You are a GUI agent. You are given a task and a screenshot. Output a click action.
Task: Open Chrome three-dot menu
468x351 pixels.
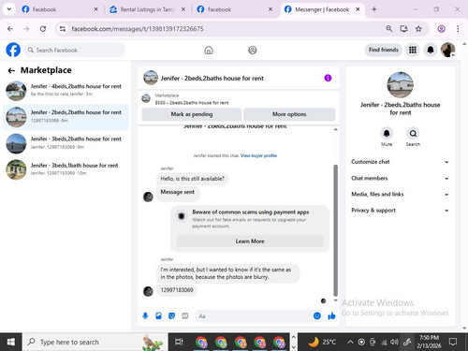[x=458, y=29]
